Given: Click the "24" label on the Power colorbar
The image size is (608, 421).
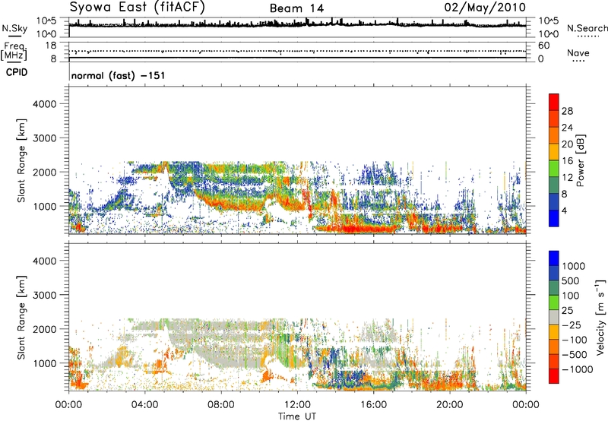Looking at the screenshot, I should coord(567,128).
